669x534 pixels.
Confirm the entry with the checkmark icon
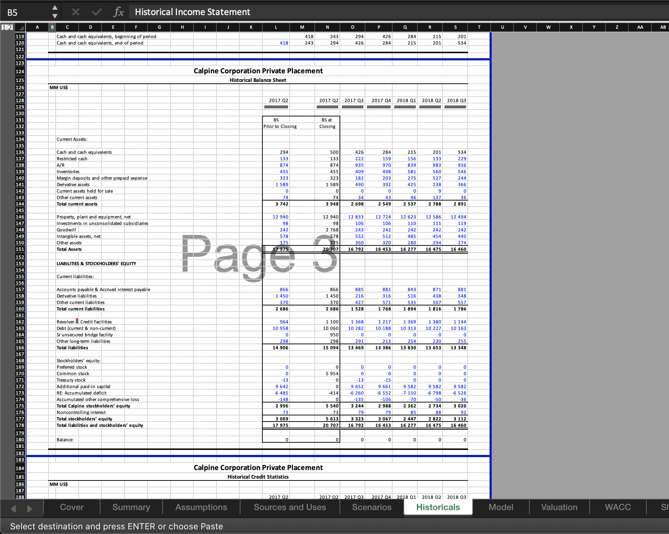click(96, 12)
